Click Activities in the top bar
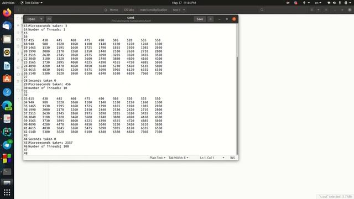This screenshot has width=354, height=199. pos(8,3)
